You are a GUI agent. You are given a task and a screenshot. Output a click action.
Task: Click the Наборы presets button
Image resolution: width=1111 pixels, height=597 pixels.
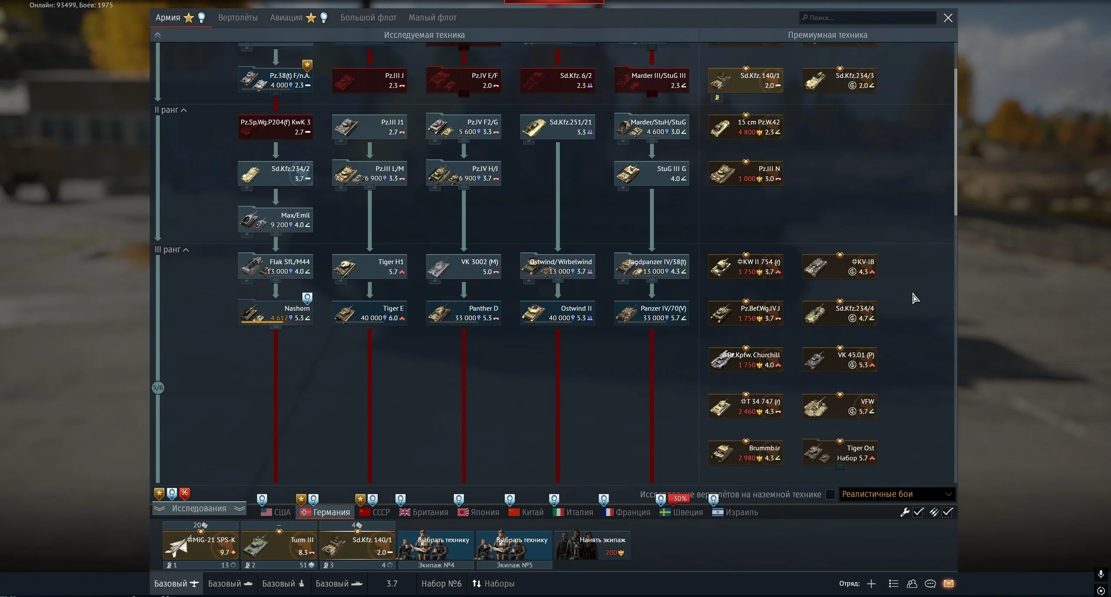tap(493, 584)
